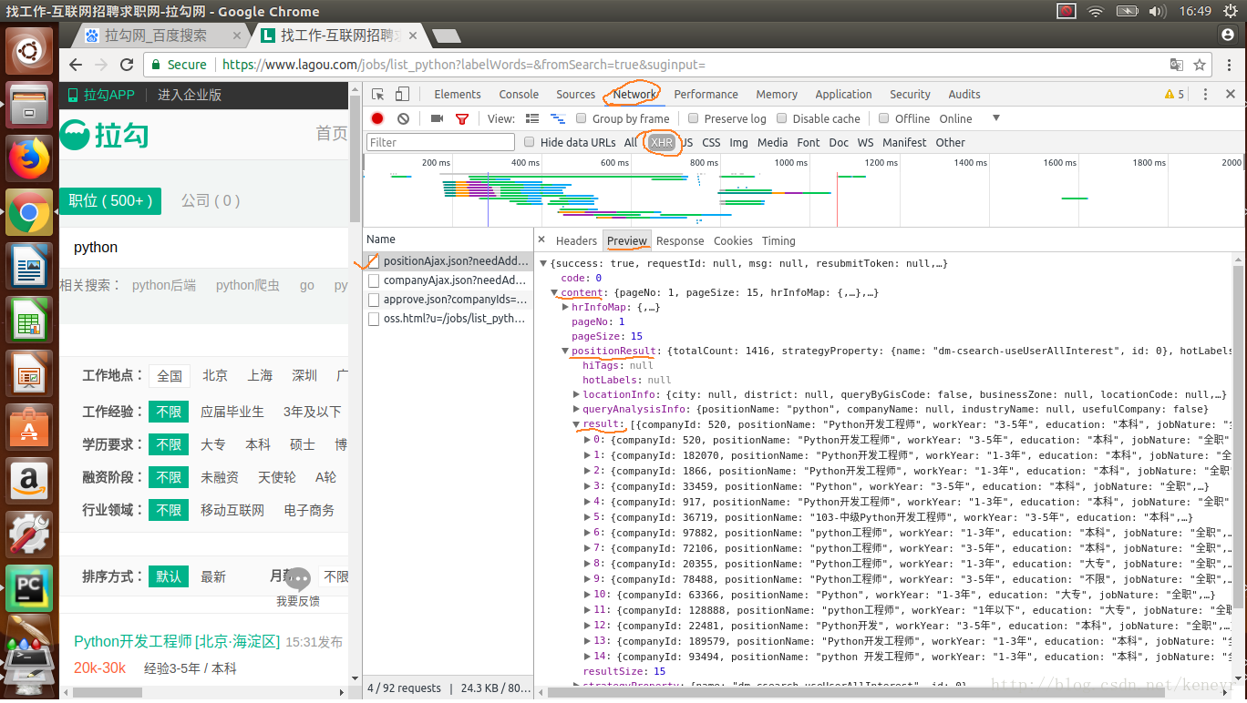Filter requests by XHR
1247x703 pixels.
(662, 142)
